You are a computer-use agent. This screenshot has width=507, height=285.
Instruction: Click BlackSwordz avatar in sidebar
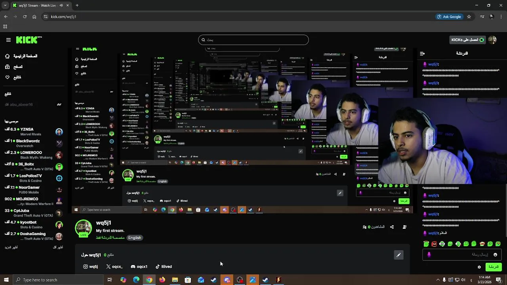tap(59, 143)
